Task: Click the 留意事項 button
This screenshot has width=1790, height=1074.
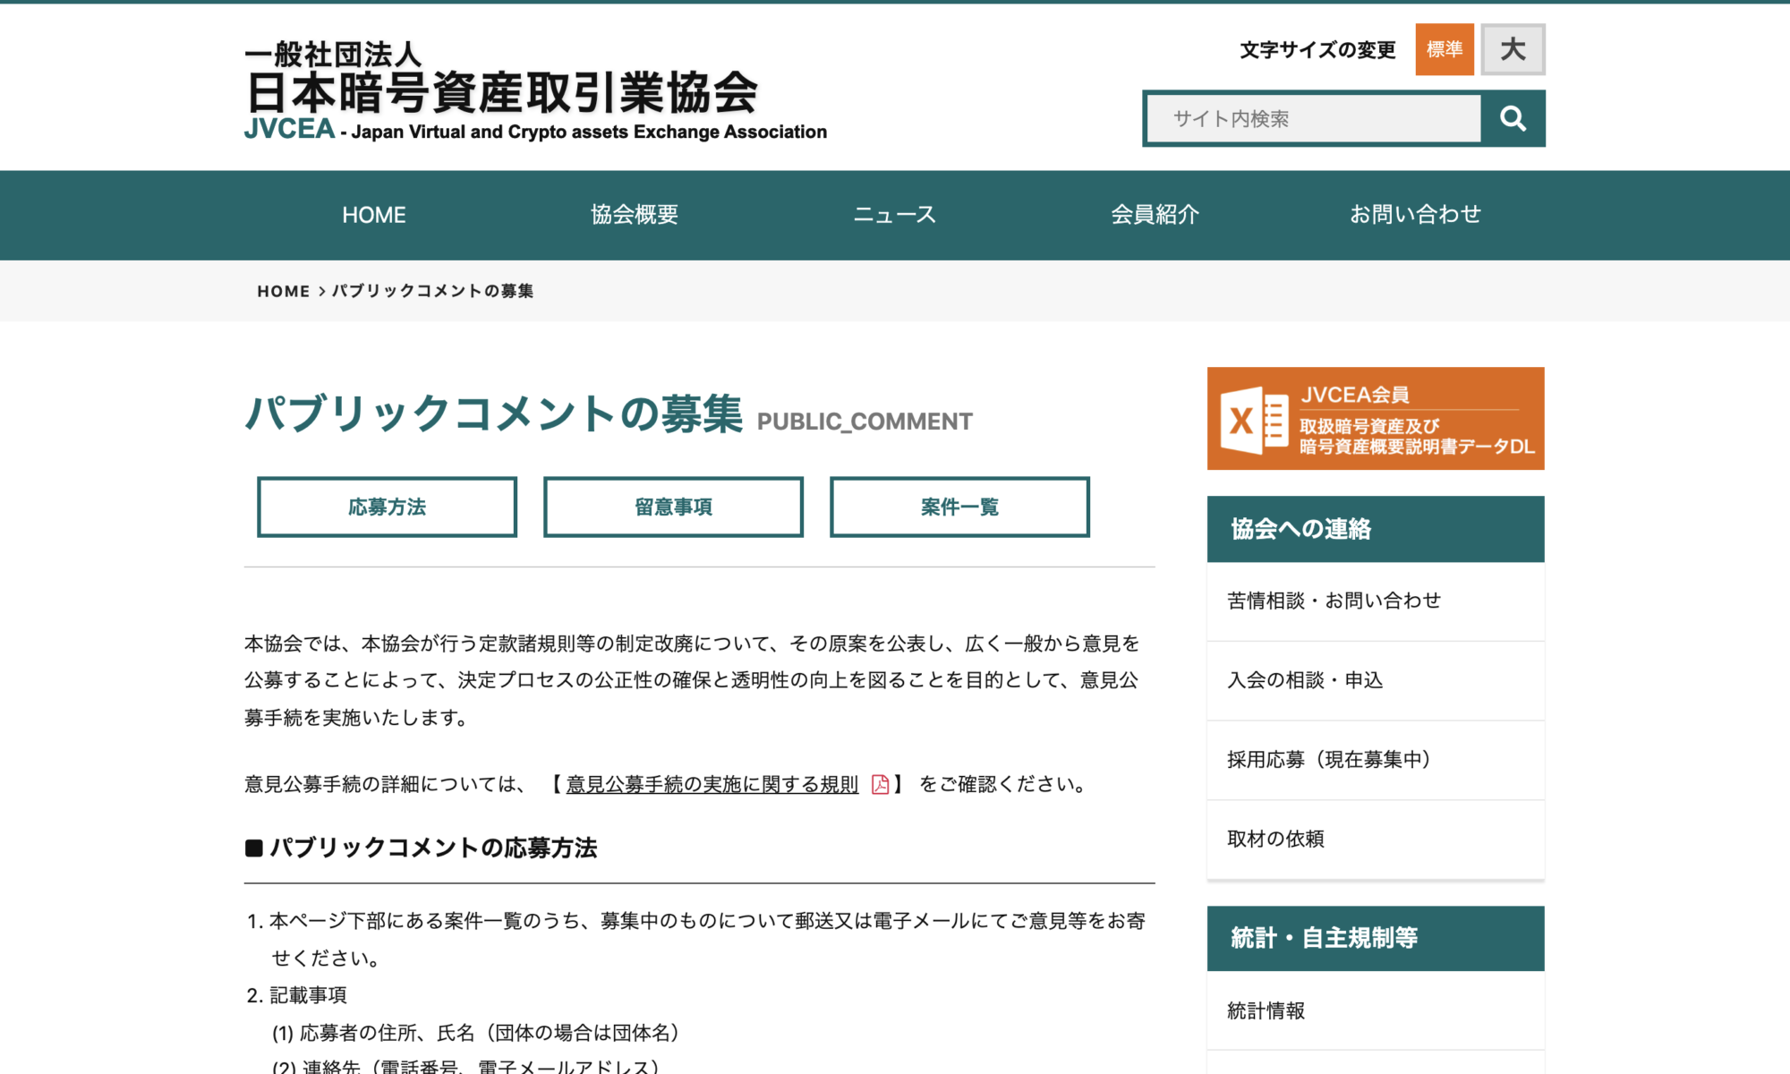Action: (673, 507)
